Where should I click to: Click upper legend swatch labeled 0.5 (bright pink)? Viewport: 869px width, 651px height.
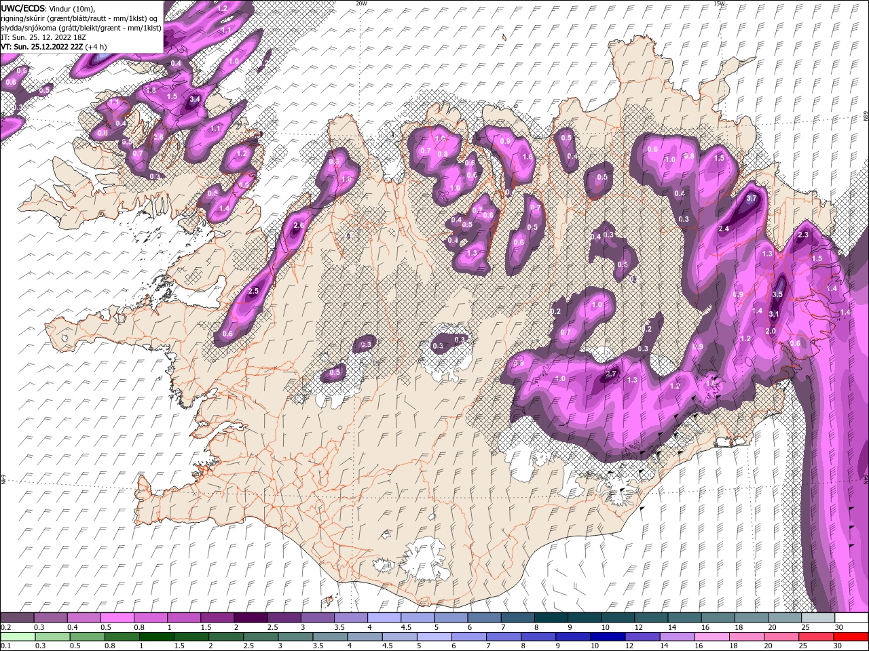coord(117,618)
